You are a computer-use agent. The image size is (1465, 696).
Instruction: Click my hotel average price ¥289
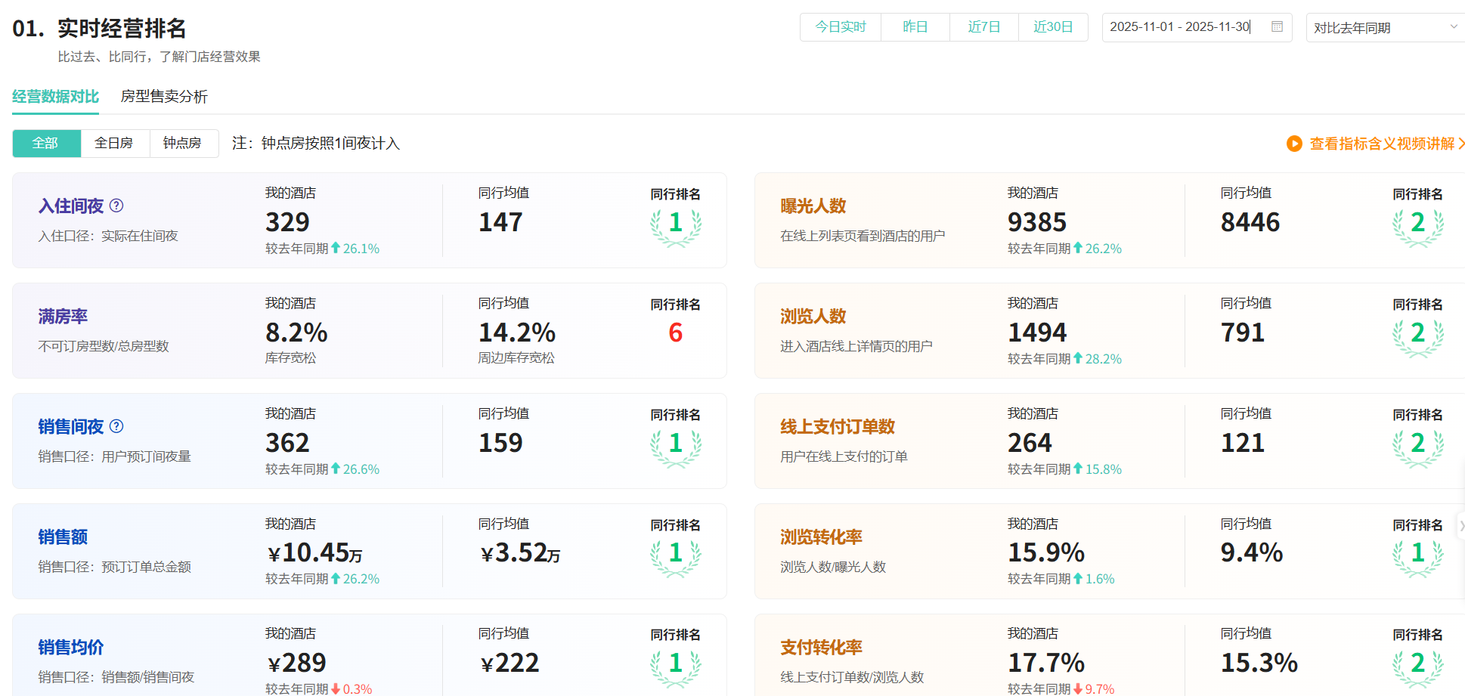point(296,664)
